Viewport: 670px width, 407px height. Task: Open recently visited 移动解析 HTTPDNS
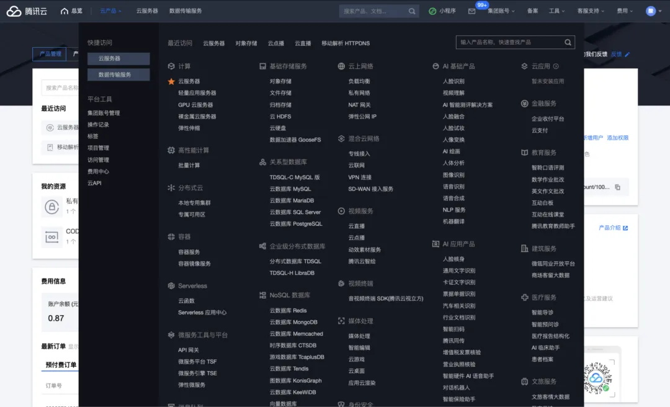346,43
